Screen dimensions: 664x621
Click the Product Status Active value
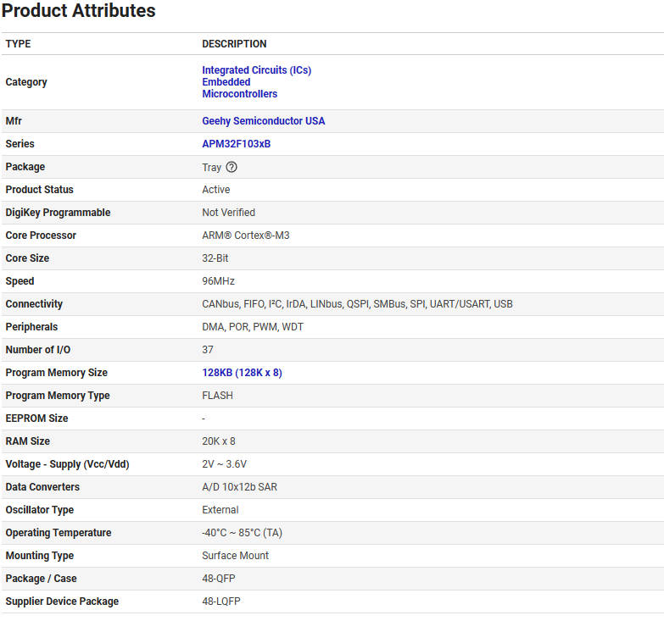(215, 190)
